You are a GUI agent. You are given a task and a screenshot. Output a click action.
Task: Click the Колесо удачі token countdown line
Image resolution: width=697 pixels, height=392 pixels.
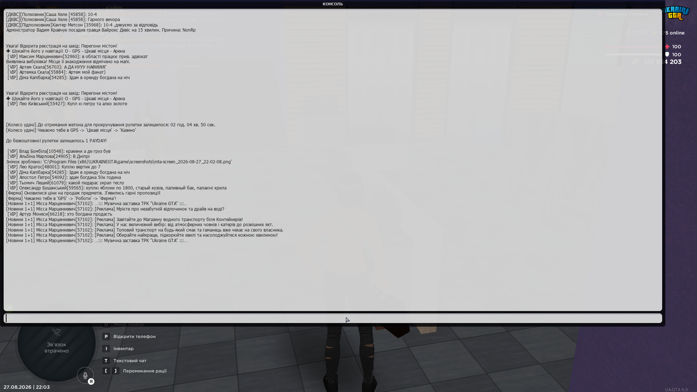click(111, 125)
